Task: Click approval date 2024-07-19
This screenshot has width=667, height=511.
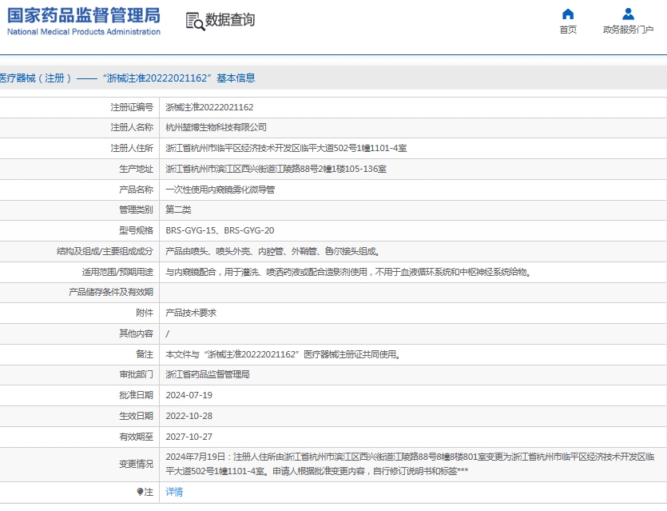Action: pyautogui.click(x=189, y=395)
